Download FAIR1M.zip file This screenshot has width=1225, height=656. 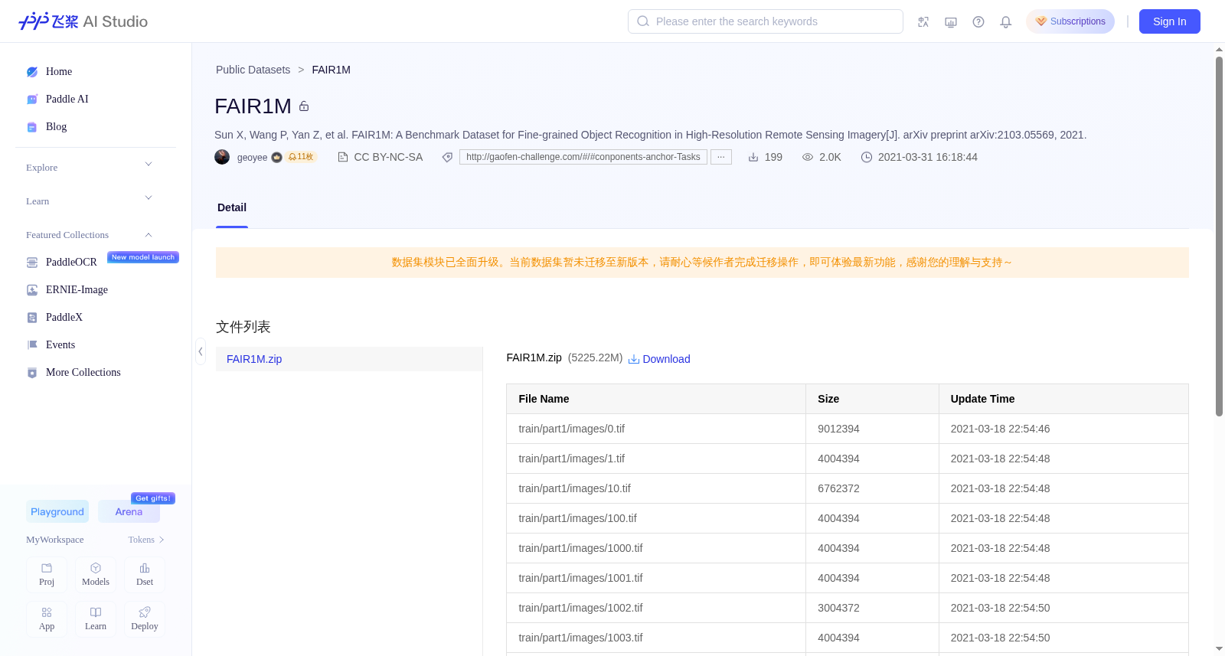point(659,359)
